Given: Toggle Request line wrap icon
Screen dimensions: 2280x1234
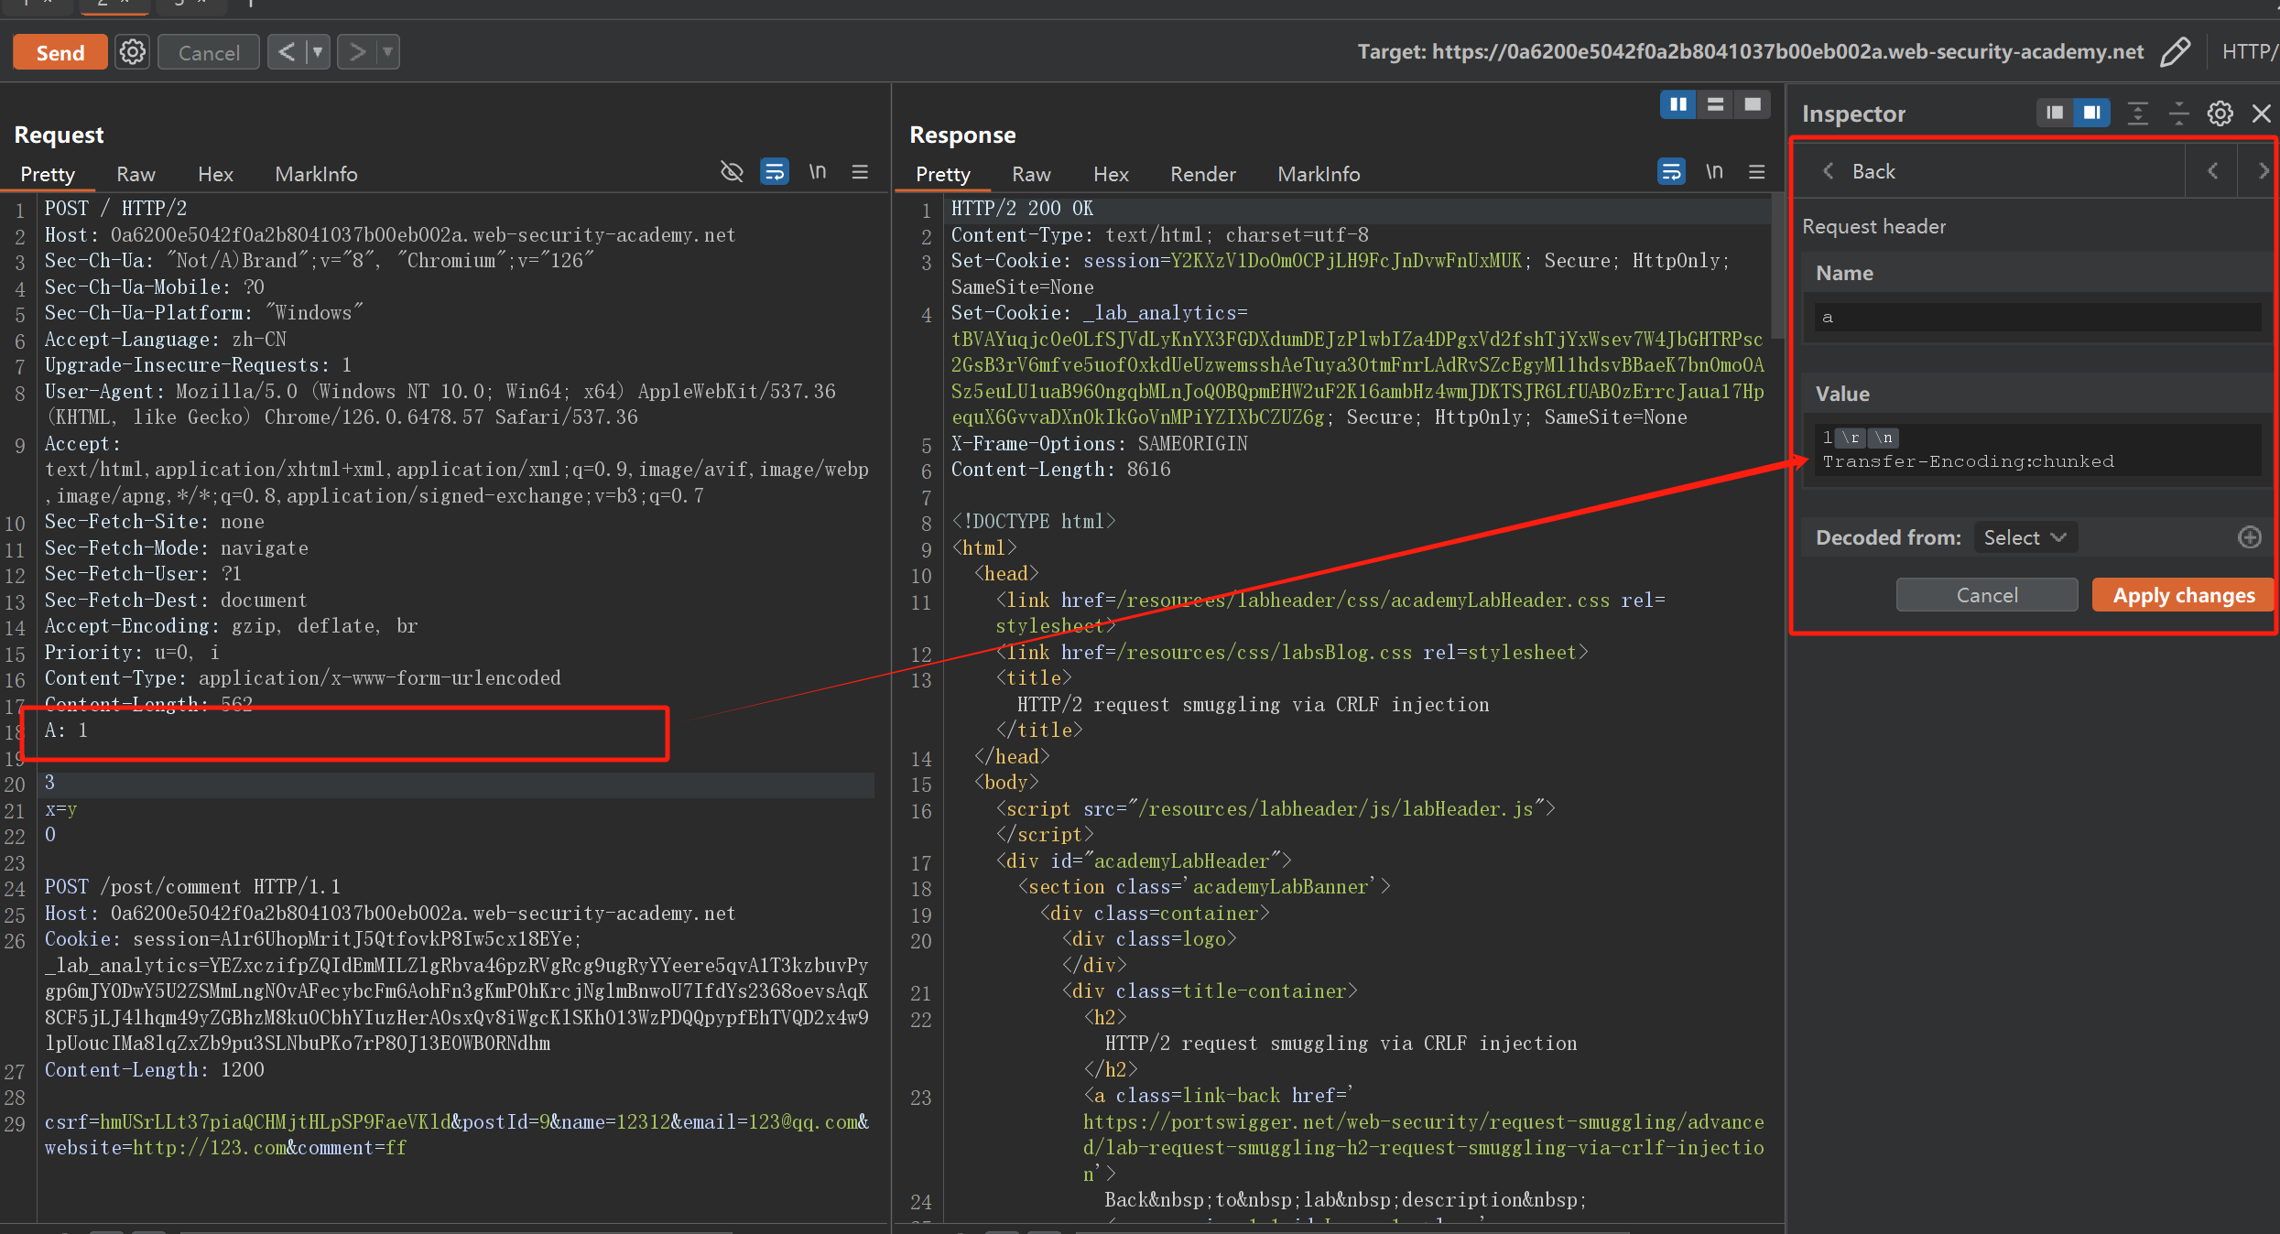Looking at the screenshot, I should [775, 172].
